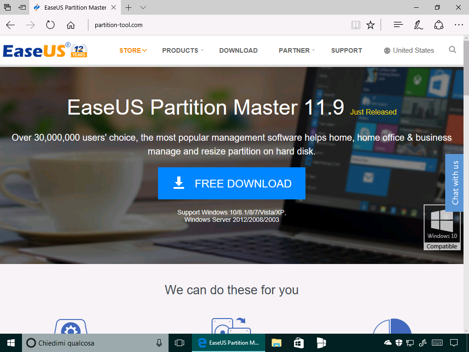Image resolution: width=469 pixels, height=352 pixels.
Task: Click the FREE DOWNLOAD button
Action: coord(231,183)
